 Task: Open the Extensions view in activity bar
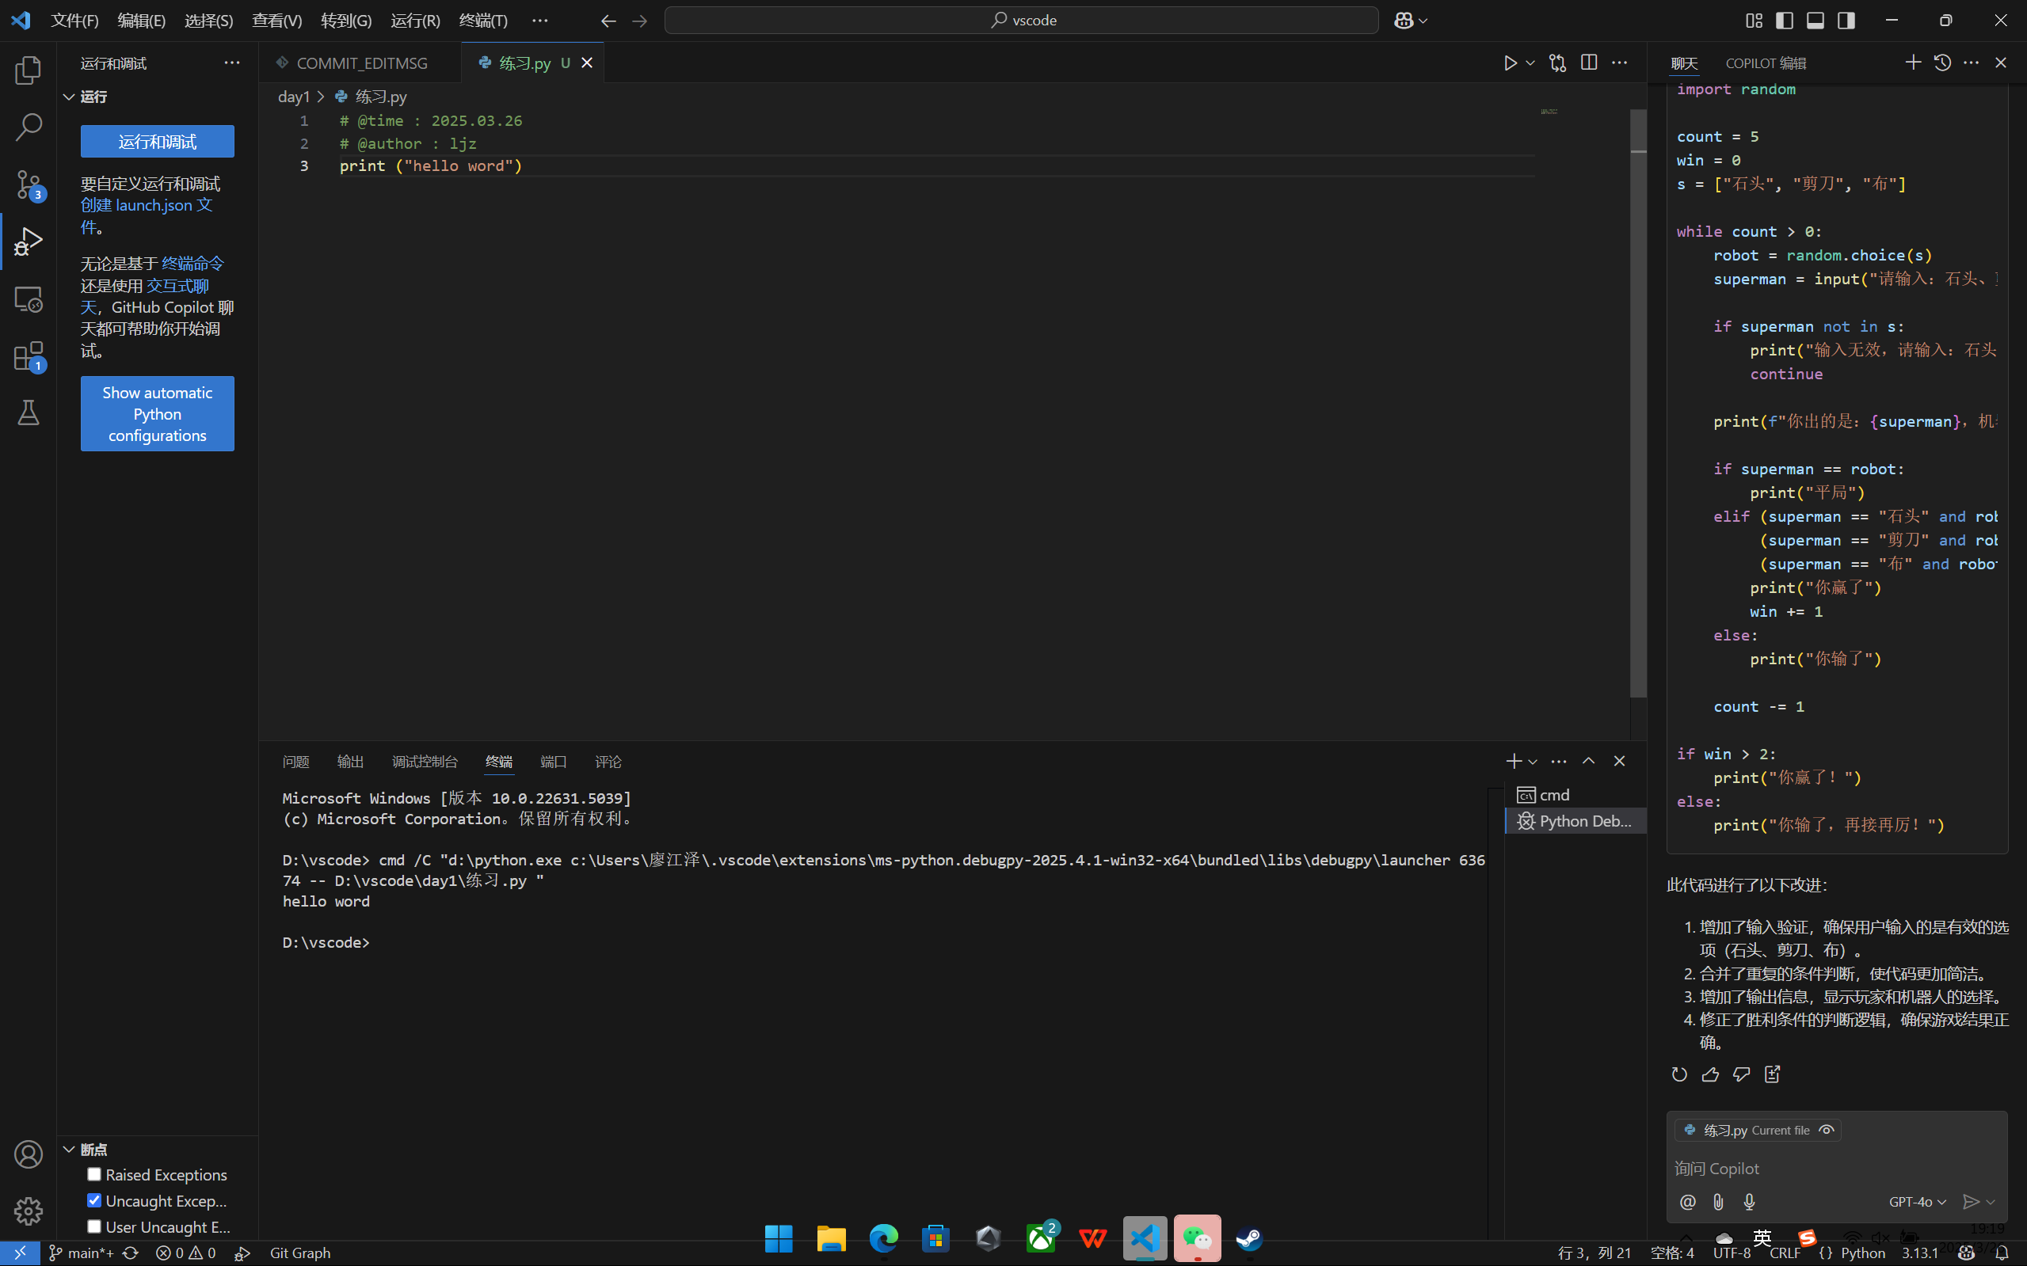coord(28,355)
